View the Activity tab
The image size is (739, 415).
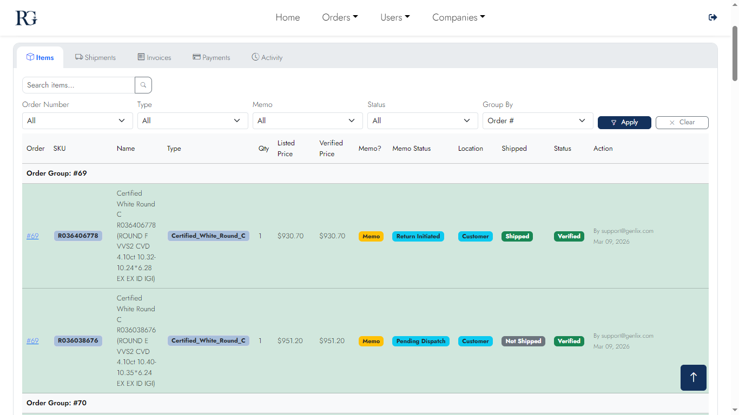(x=267, y=57)
